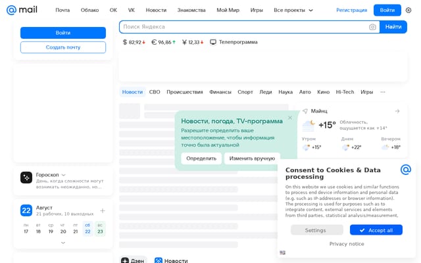This screenshot has height=263, width=421.
Task: Open the Privacy notice link
Action: coord(347,244)
